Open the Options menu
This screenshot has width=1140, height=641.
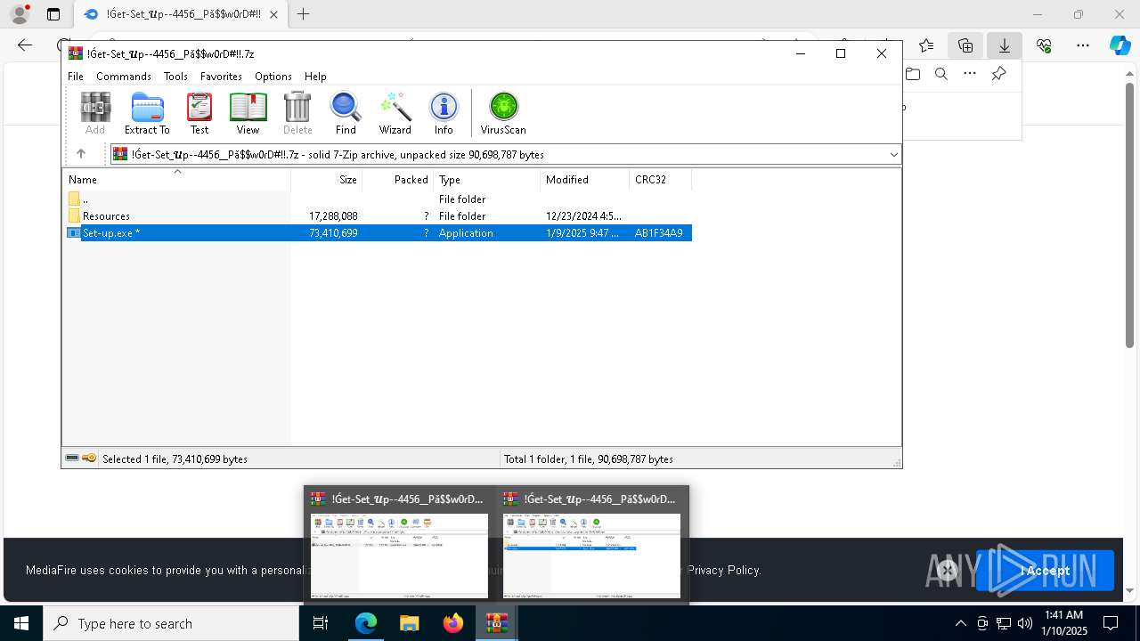(273, 77)
